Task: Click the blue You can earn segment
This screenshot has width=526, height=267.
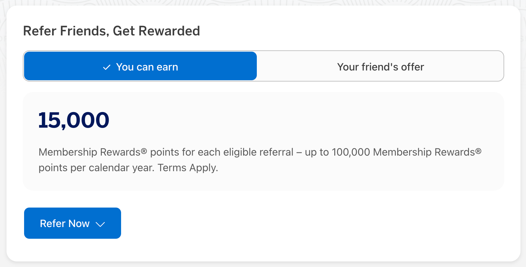Action: click(x=140, y=67)
